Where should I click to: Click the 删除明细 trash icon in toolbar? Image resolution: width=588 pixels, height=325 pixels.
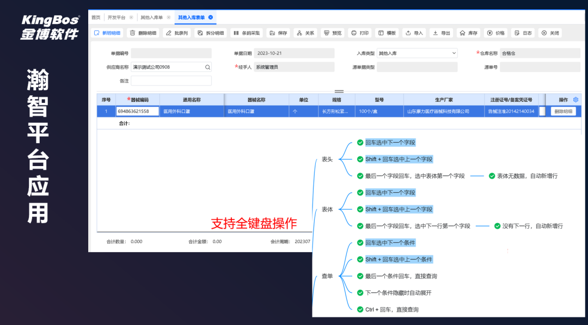point(133,33)
